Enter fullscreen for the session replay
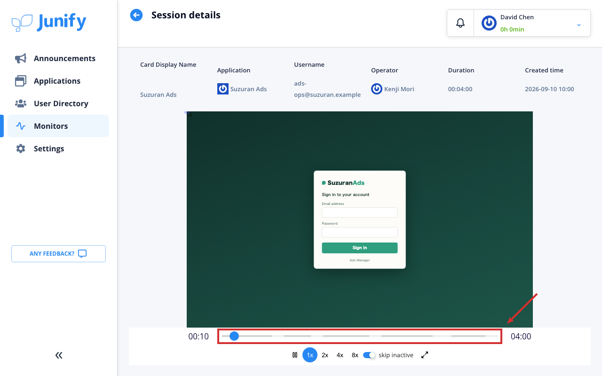Image resolution: width=602 pixels, height=376 pixels. (425, 355)
